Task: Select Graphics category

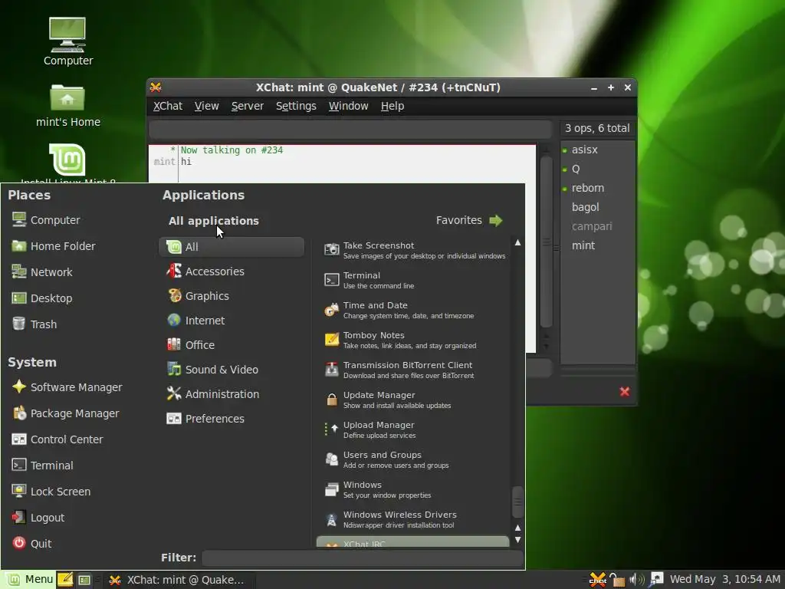Action: pos(232,296)
